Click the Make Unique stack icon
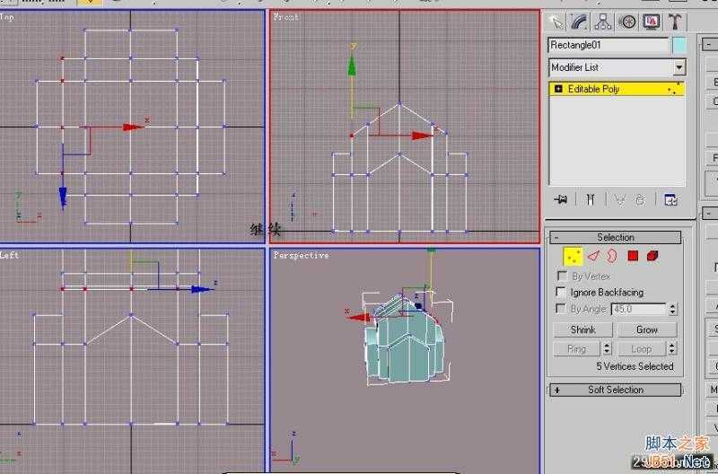718x474 pixels. (620, 199)
